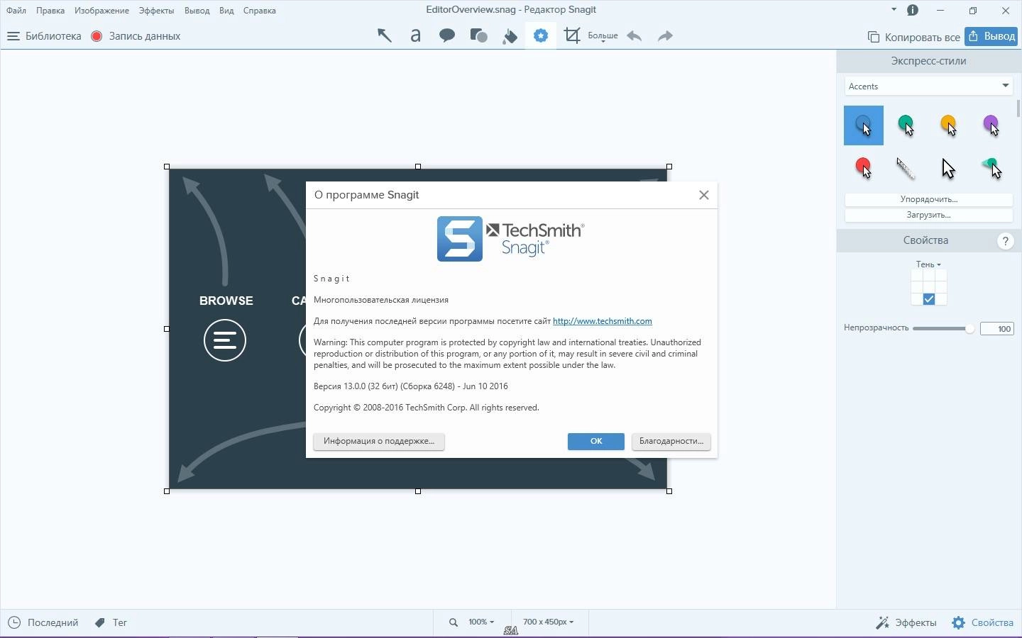Open Информация о поддержке button
This screenshot has width=1022, height=638.
(x=379, y=441)
